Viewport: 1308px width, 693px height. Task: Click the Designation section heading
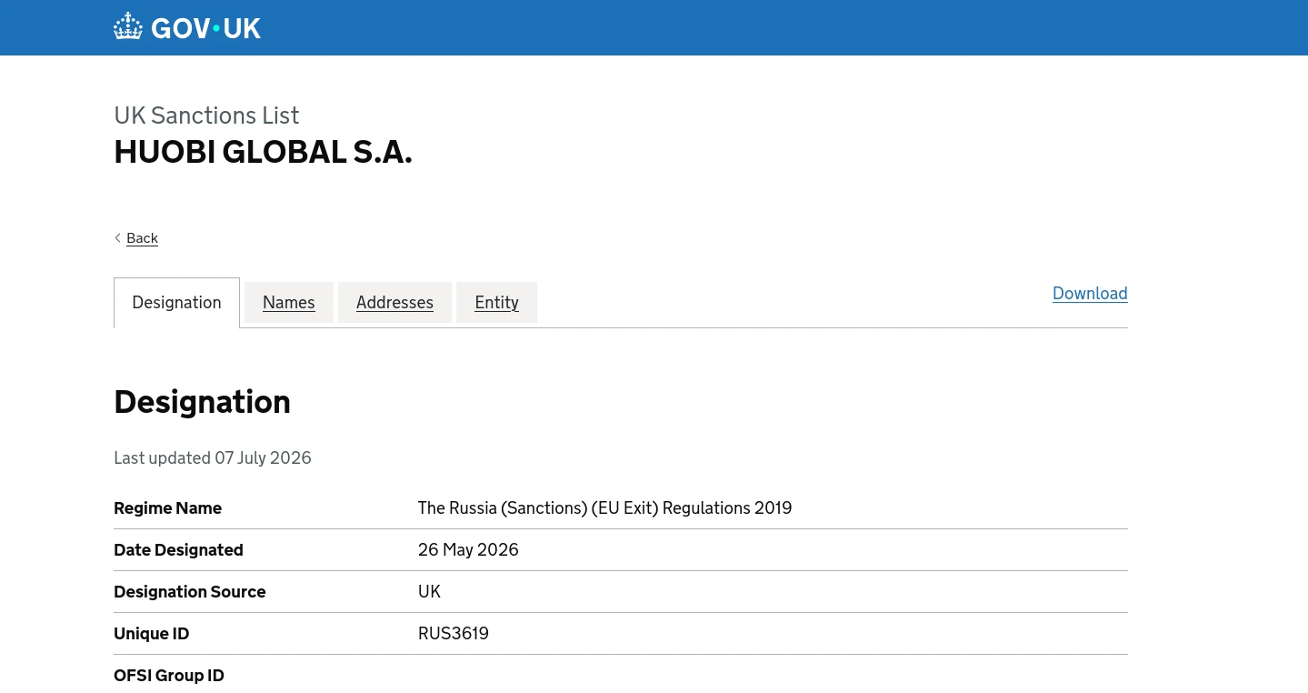[202, 402]
